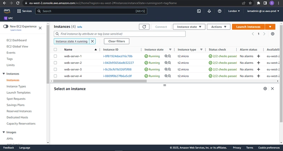Collapse the Instances sidebar section
The image size is (283, 151).
tap(4, 74)
